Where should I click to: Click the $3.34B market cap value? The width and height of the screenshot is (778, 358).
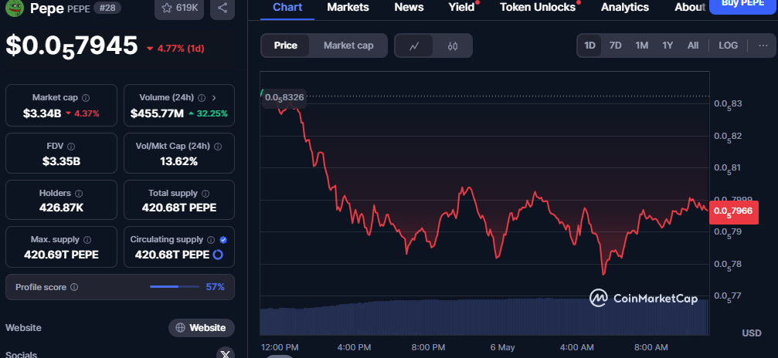pyautogui.click(x=42, y=113)
